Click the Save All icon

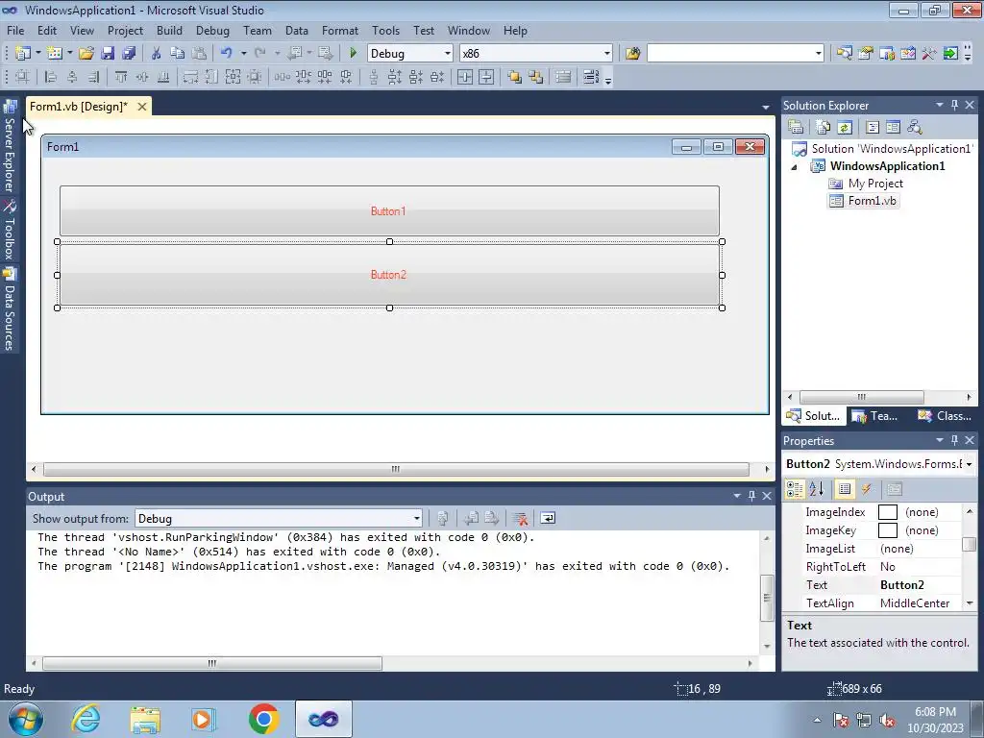tap(129, 54)
